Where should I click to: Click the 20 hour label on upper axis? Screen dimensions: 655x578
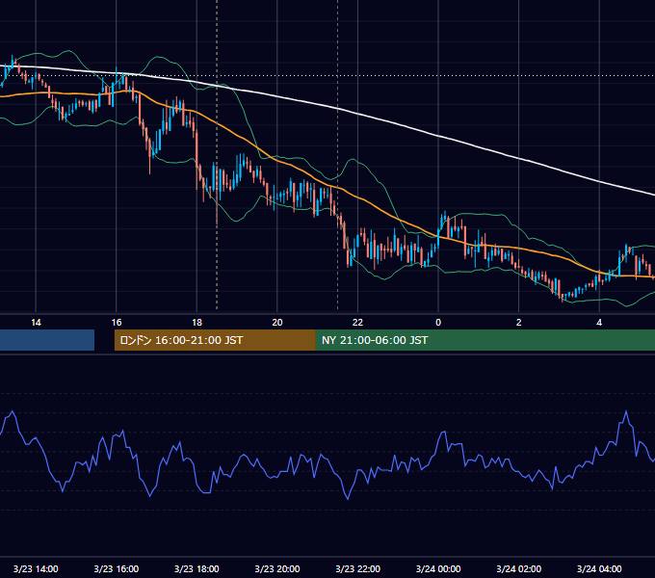tap(277, 323)
